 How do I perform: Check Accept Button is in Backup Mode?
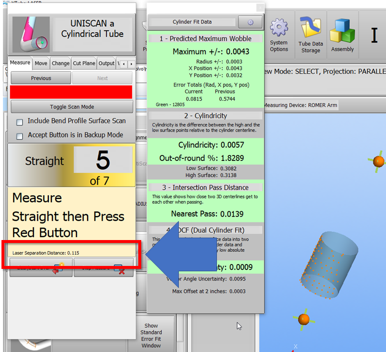[x=20, y=136]
